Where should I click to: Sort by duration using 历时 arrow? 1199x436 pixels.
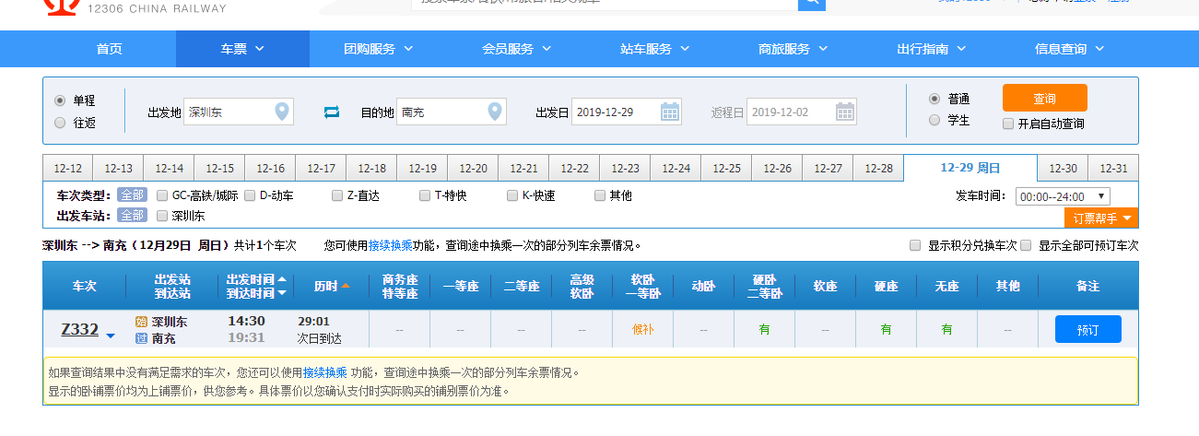coord(346,286)
